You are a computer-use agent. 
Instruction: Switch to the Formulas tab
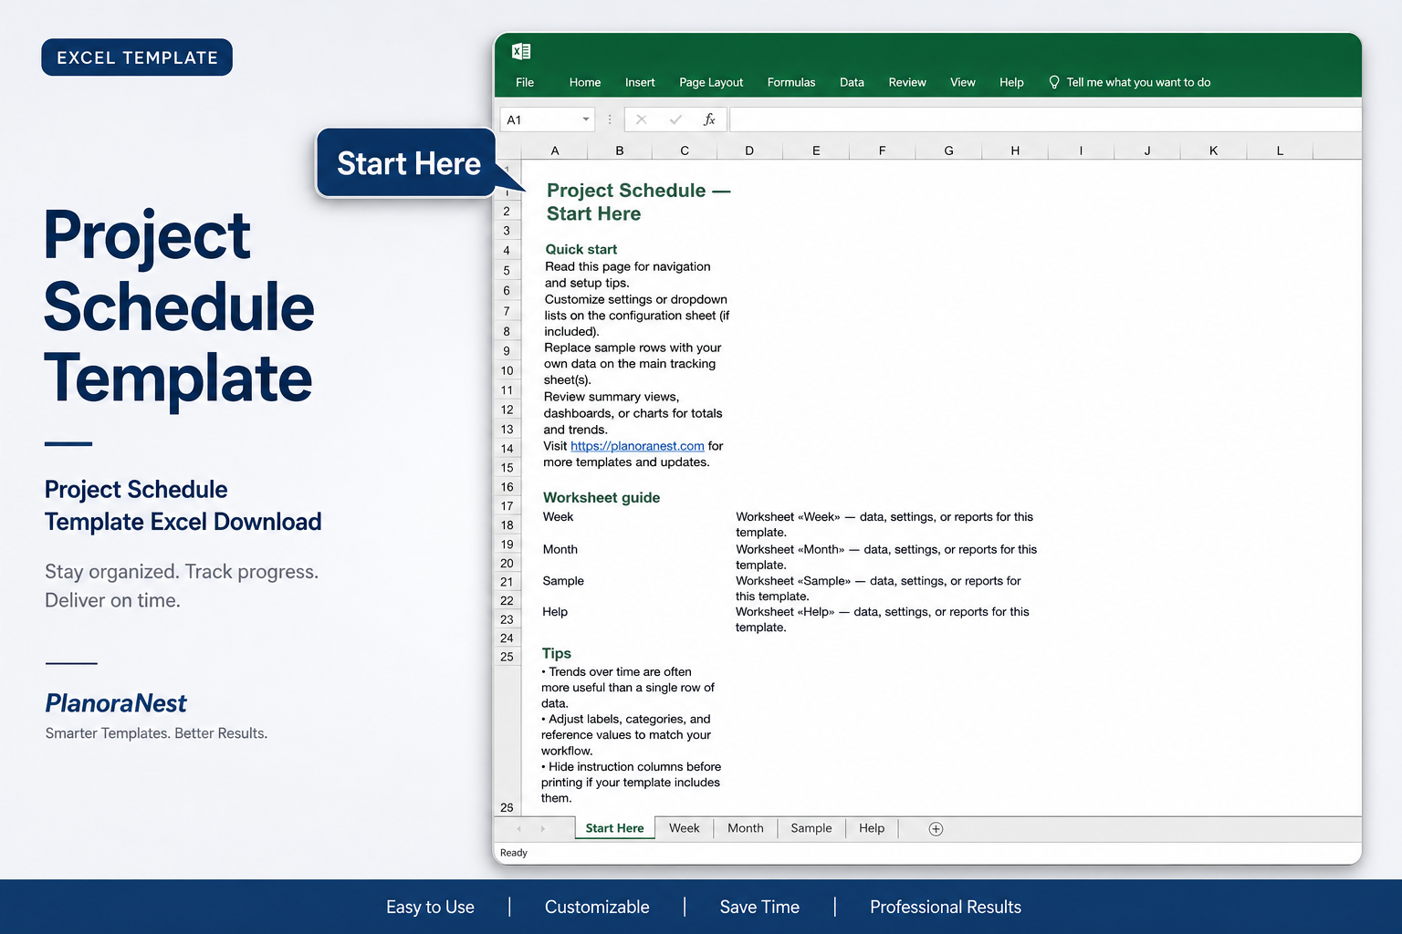pyautogui.click(x=791, y=82)
